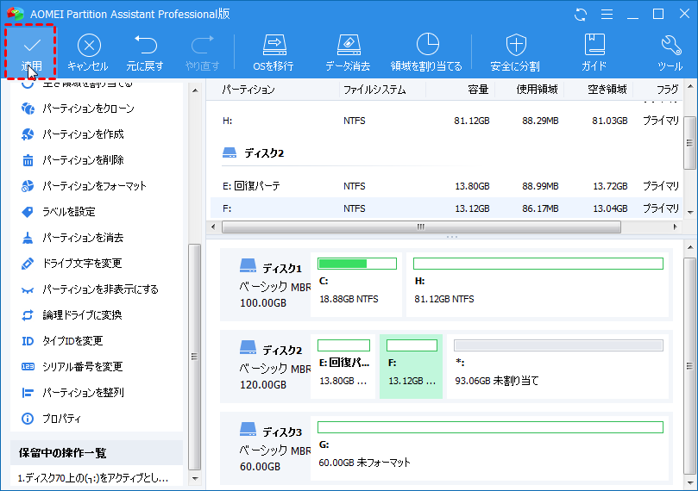Click the sidebar scroll up arrow
The width and height of the screenshot is (698, 491).
[x=195, y=90]
